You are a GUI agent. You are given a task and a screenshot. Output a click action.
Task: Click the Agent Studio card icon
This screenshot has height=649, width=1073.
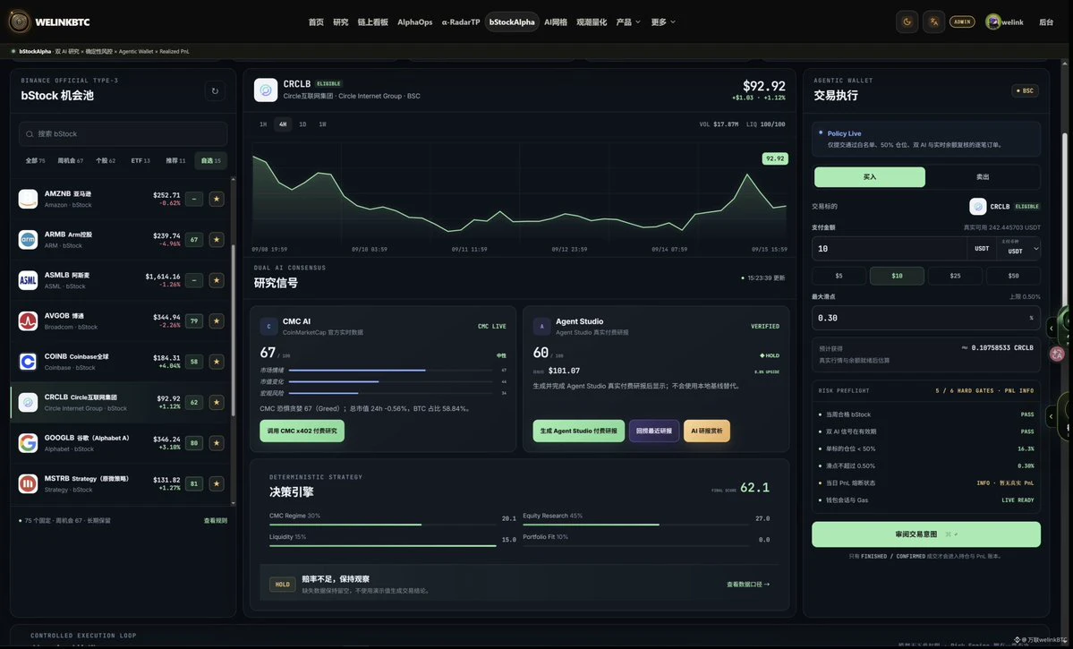[542, 326]
